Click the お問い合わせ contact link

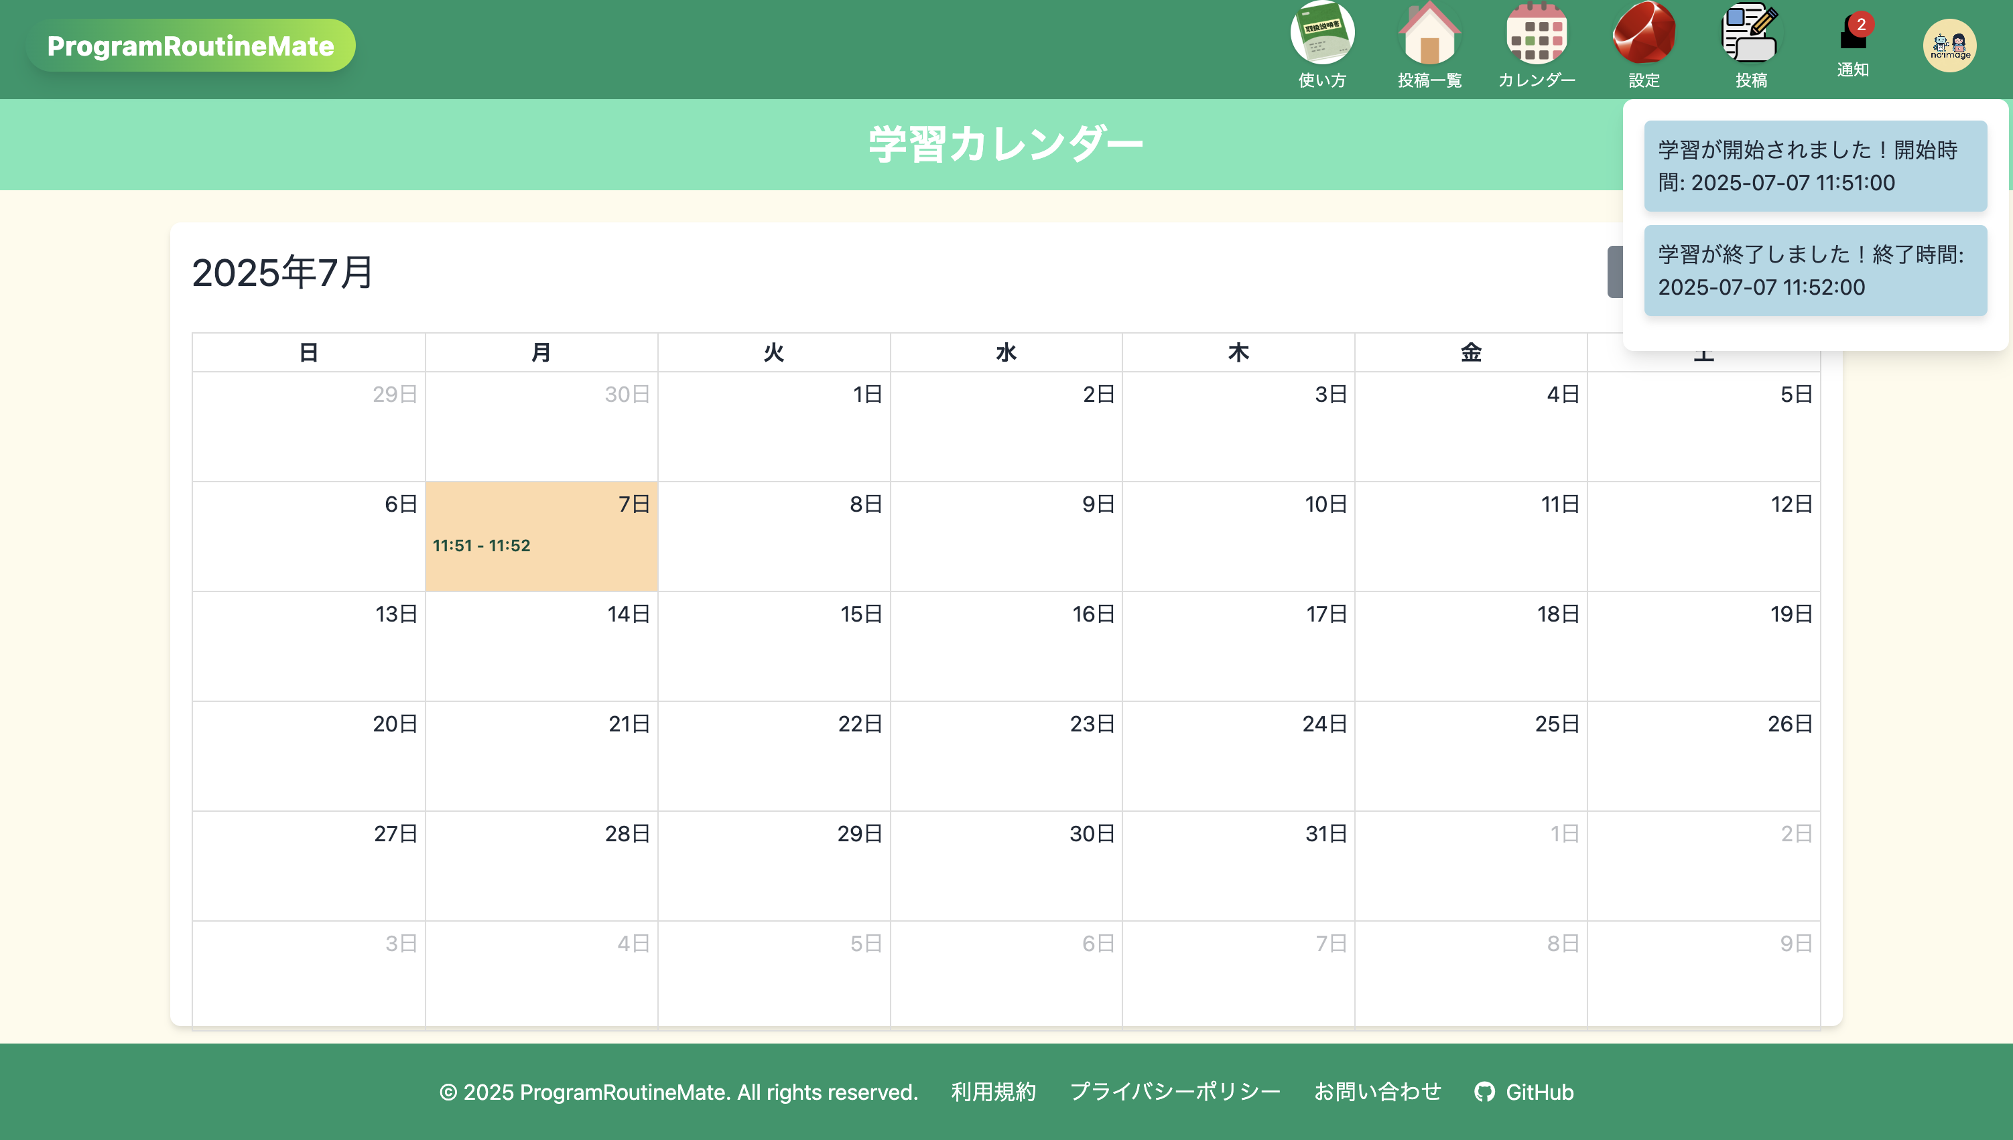(x=1378, y=1092)
